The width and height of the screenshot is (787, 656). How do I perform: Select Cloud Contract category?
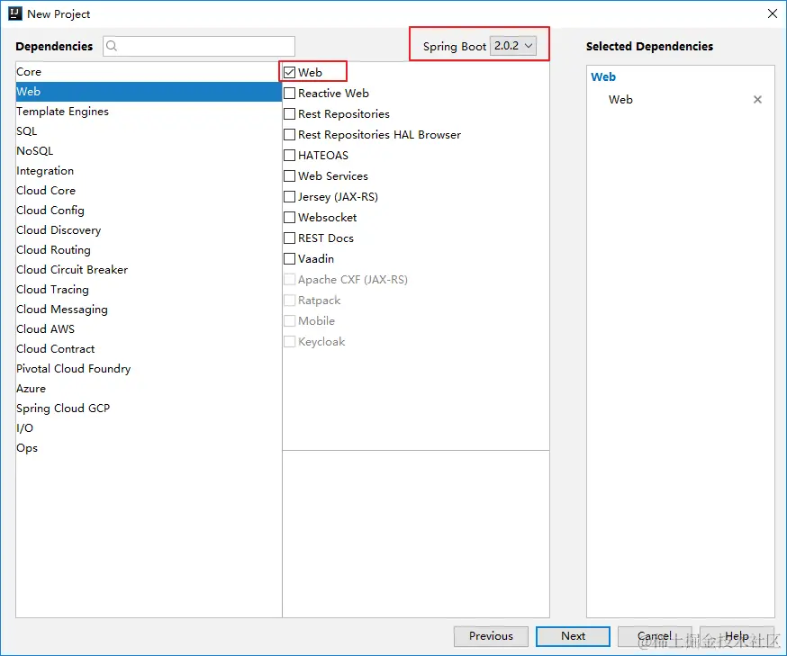pyautogui.click(x=149, y=349)
